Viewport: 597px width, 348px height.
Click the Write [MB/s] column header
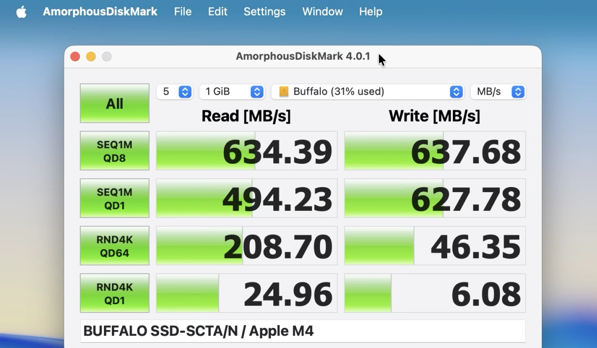tap(435, 116)
